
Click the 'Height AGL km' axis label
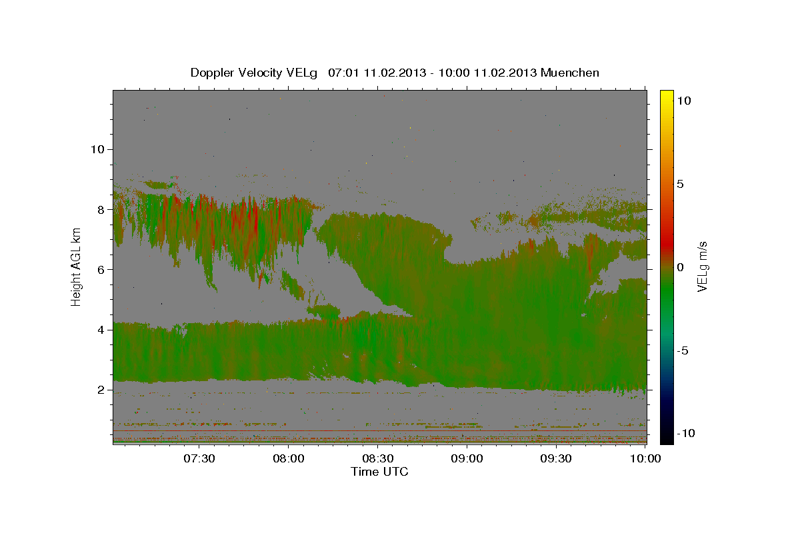pyautogui.click(x=77, y=268)
